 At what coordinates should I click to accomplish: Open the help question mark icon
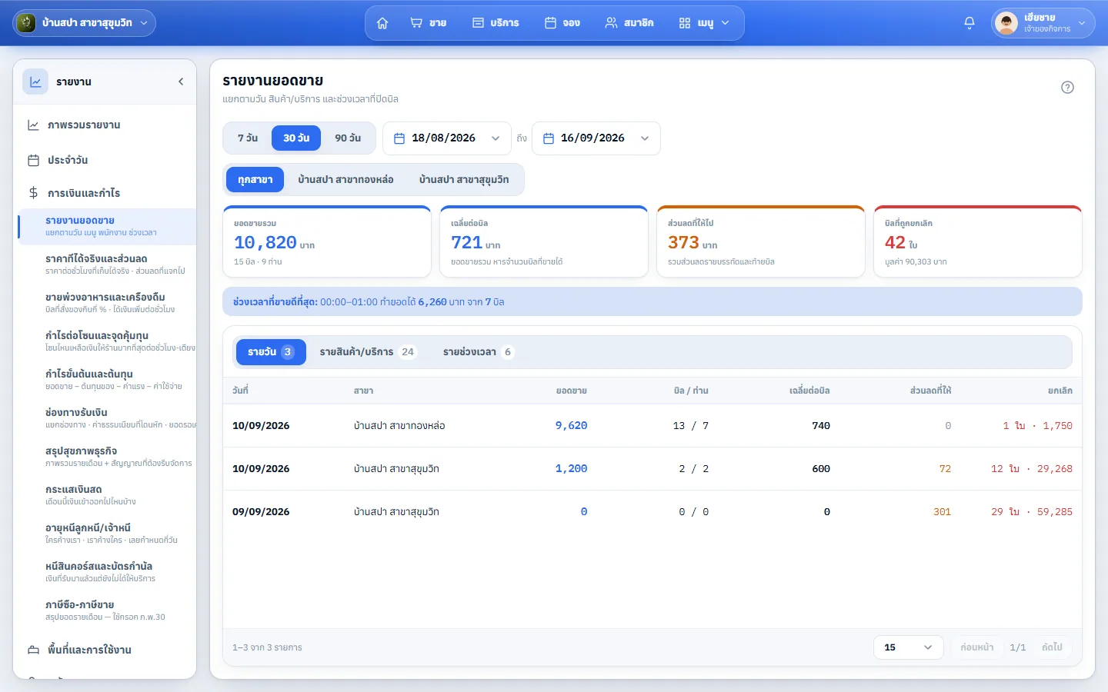(x=1067, y=87)
